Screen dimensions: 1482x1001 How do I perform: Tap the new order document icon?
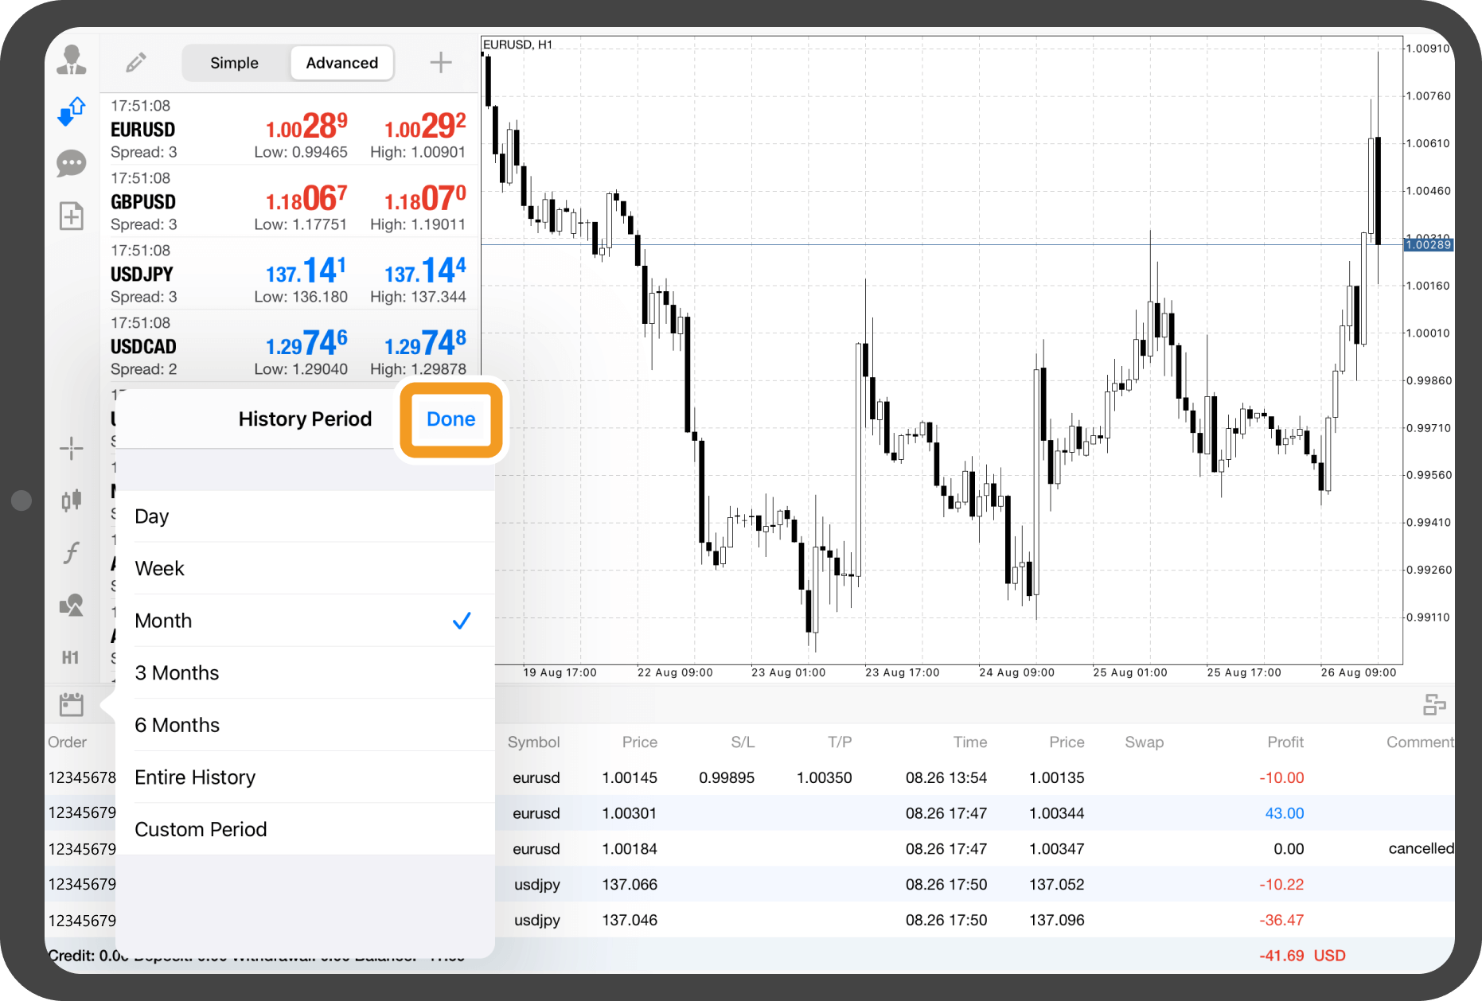(x=72, y=216)
